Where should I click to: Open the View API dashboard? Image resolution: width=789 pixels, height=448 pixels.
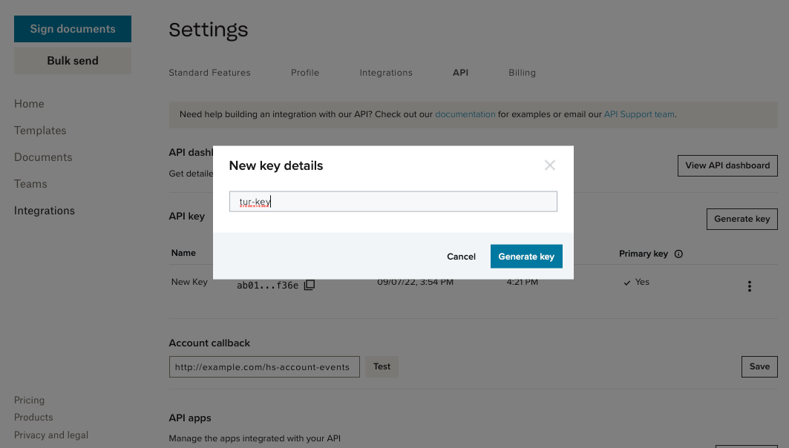pyautogui.click(x=727, y=165)
